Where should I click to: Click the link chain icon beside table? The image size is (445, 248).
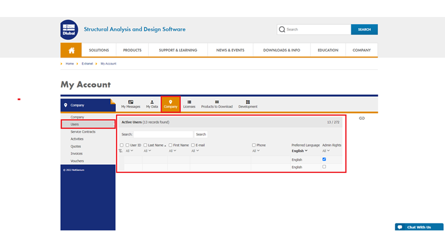click(x=362, y=118)
